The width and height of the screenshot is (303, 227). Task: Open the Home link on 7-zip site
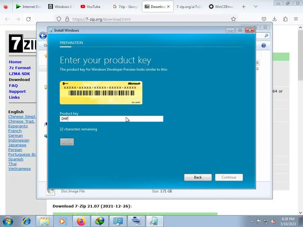pyautogui.click(x=15, y=62)
